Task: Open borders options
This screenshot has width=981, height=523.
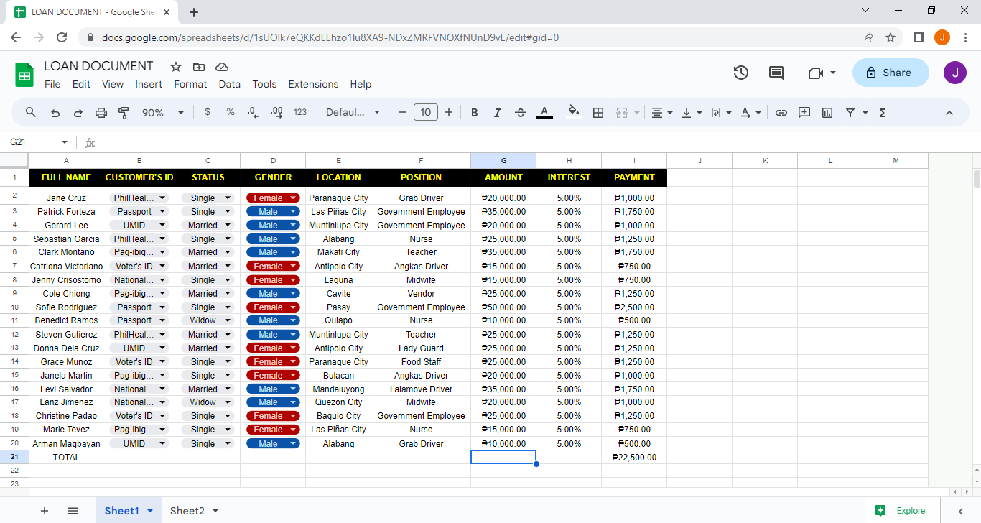Action: (x=598, y=113)
